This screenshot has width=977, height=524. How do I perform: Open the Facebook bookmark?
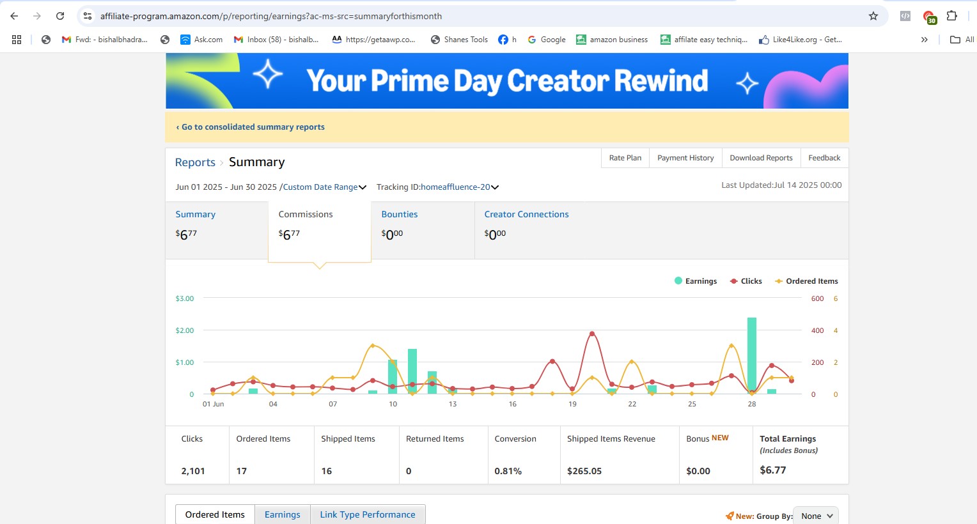click(507, 40)
